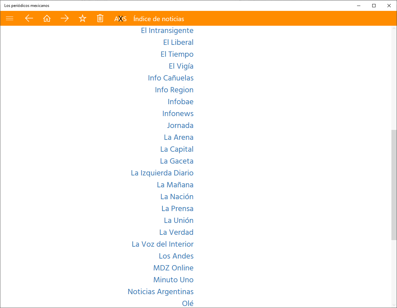Open La Voz del Interior
This screenshot has width=397, height=308.
pos(162,244)
